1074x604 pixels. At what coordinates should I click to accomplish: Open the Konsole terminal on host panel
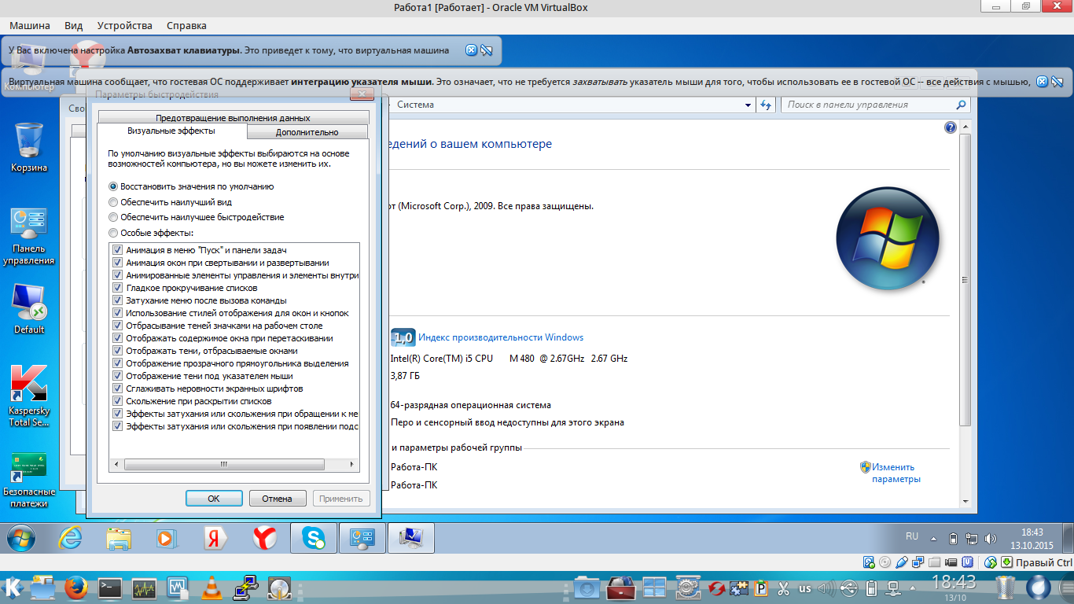110,587
